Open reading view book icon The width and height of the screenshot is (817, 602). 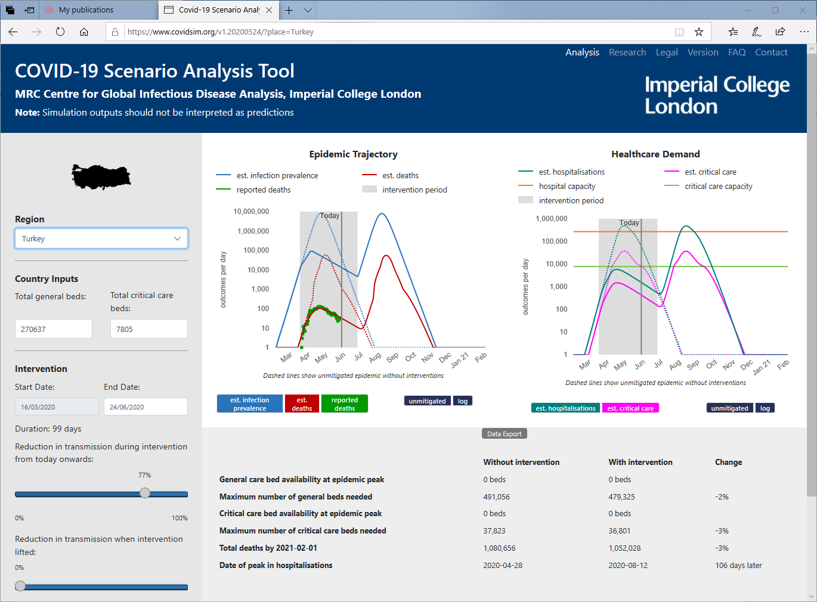point(679,32)
